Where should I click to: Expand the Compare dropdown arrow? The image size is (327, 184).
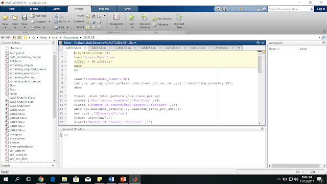tap(49, 21)
